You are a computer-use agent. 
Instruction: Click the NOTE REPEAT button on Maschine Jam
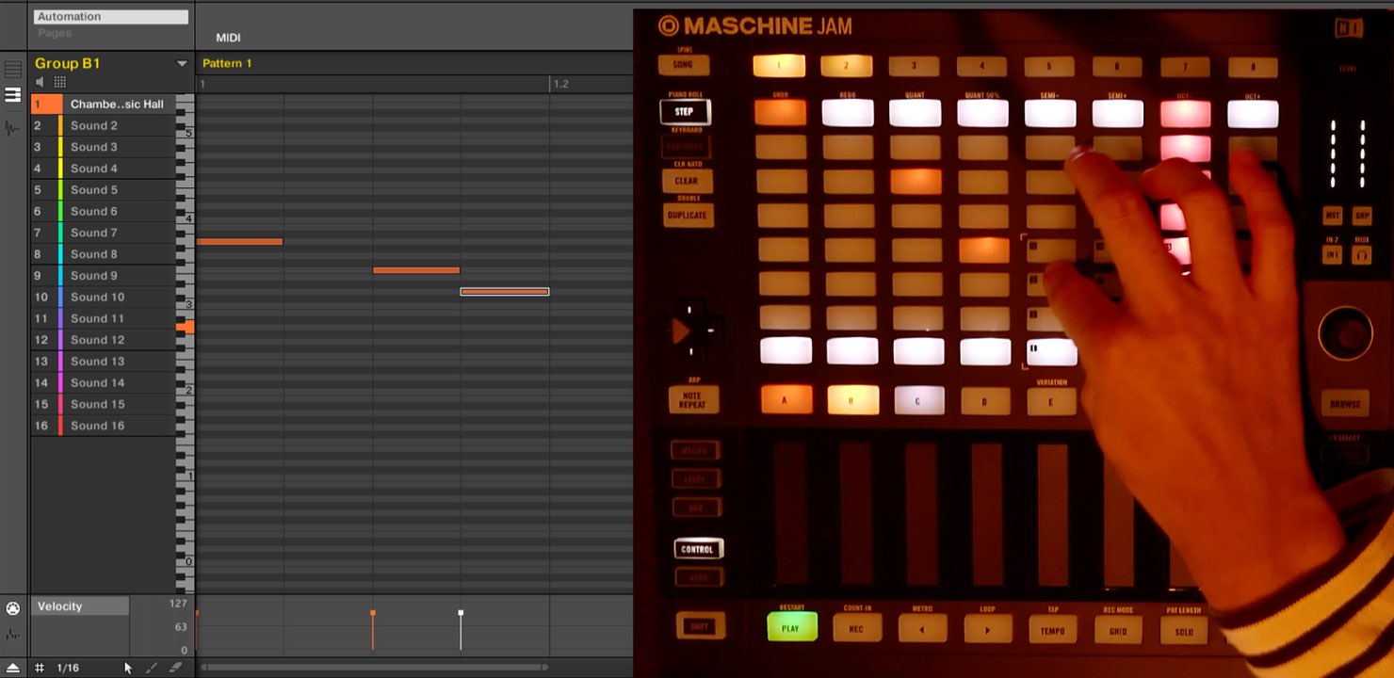(693, 399)
